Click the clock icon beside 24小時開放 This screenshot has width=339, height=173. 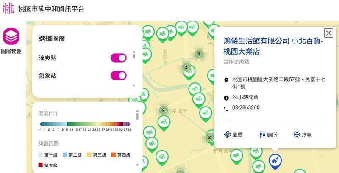(226, 98)
